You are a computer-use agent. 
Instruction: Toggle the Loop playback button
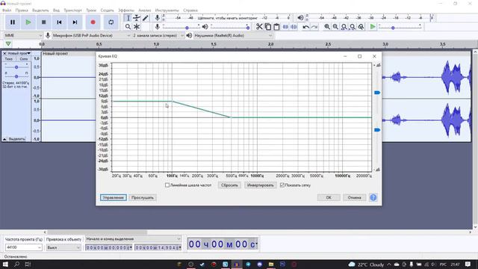[111, 22]
